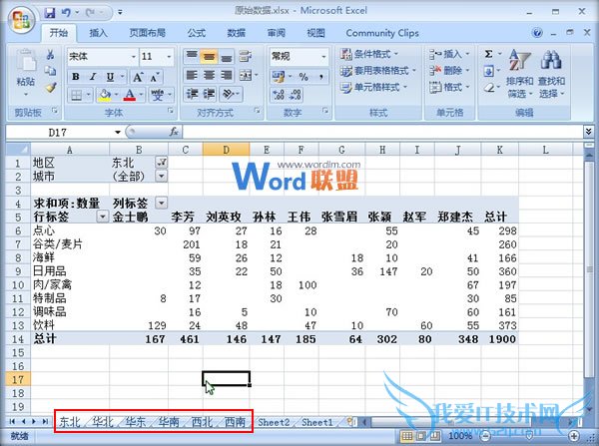Open font size dropdown 11
The image size is (599, 446).
pos(169,57)
